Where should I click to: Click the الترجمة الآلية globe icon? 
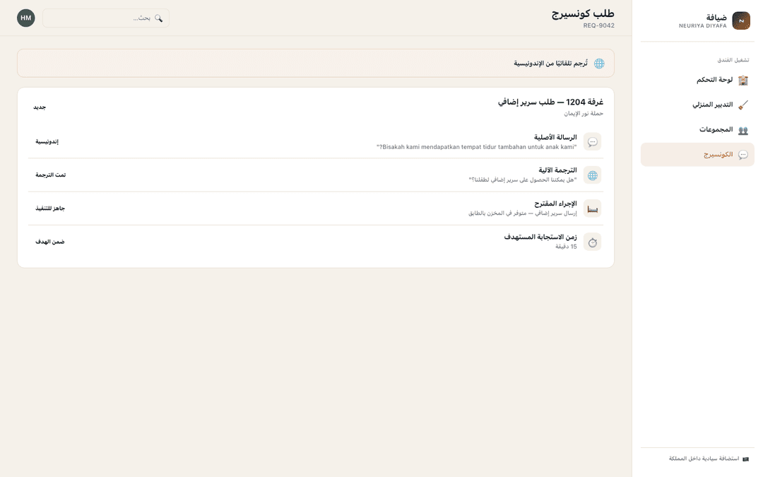(x=592, y=175)
